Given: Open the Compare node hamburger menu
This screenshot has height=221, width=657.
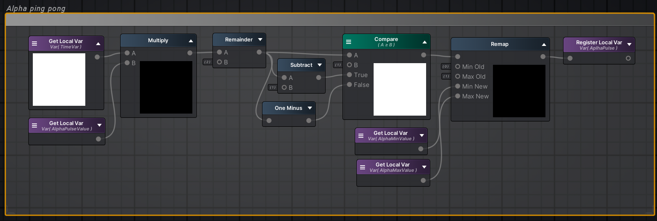Looking at the screenshot, I should click(349, 42).
